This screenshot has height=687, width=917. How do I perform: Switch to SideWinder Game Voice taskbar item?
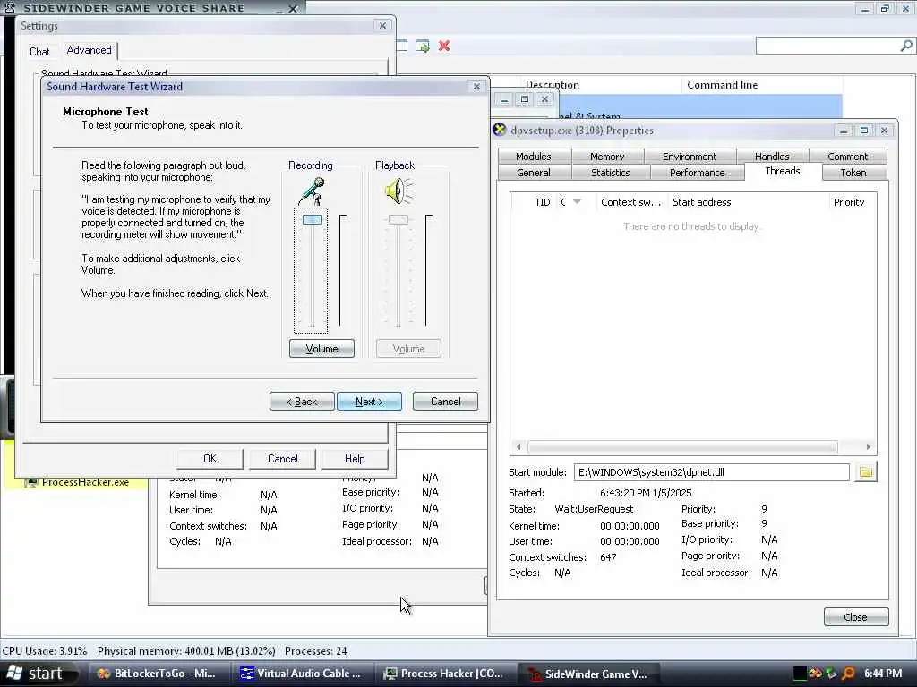(x=589, y=674)
